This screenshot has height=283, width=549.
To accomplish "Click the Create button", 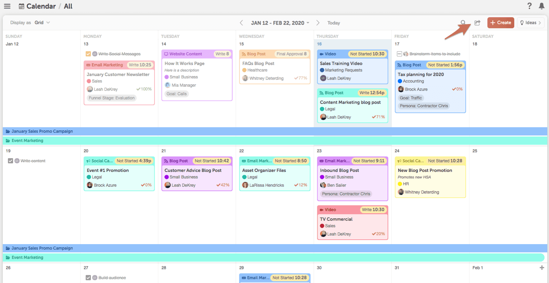I will [x=501, y=23].
